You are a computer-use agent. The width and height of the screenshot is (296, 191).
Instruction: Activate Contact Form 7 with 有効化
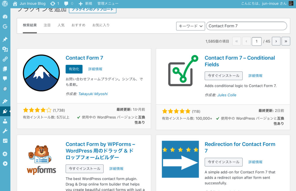[74, 69]
